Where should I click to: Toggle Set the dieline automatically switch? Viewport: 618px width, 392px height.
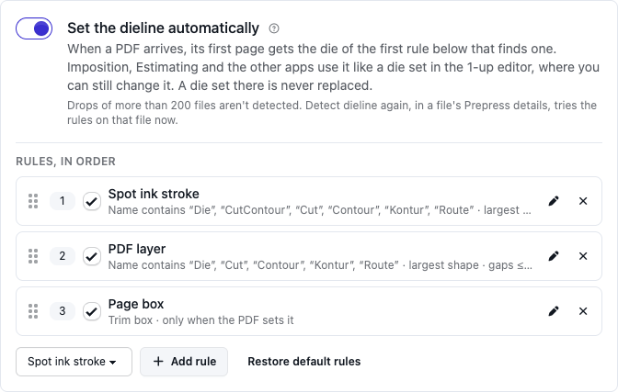click(x=34, y=28)
